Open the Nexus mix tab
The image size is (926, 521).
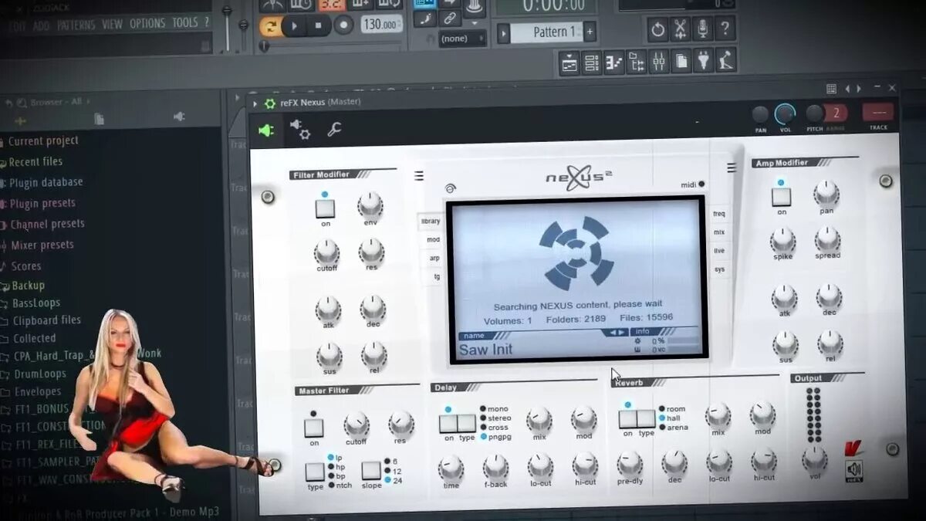point(719,232)
